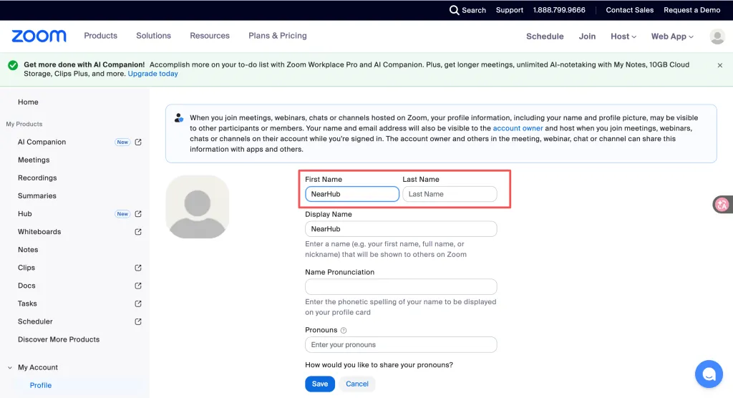
Task: Click Schedule in the header
Action: [545, 37]
